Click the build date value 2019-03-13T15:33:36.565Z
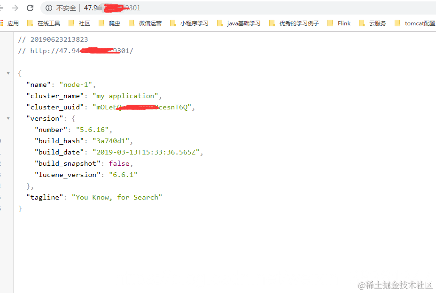 tap(146, 152)
